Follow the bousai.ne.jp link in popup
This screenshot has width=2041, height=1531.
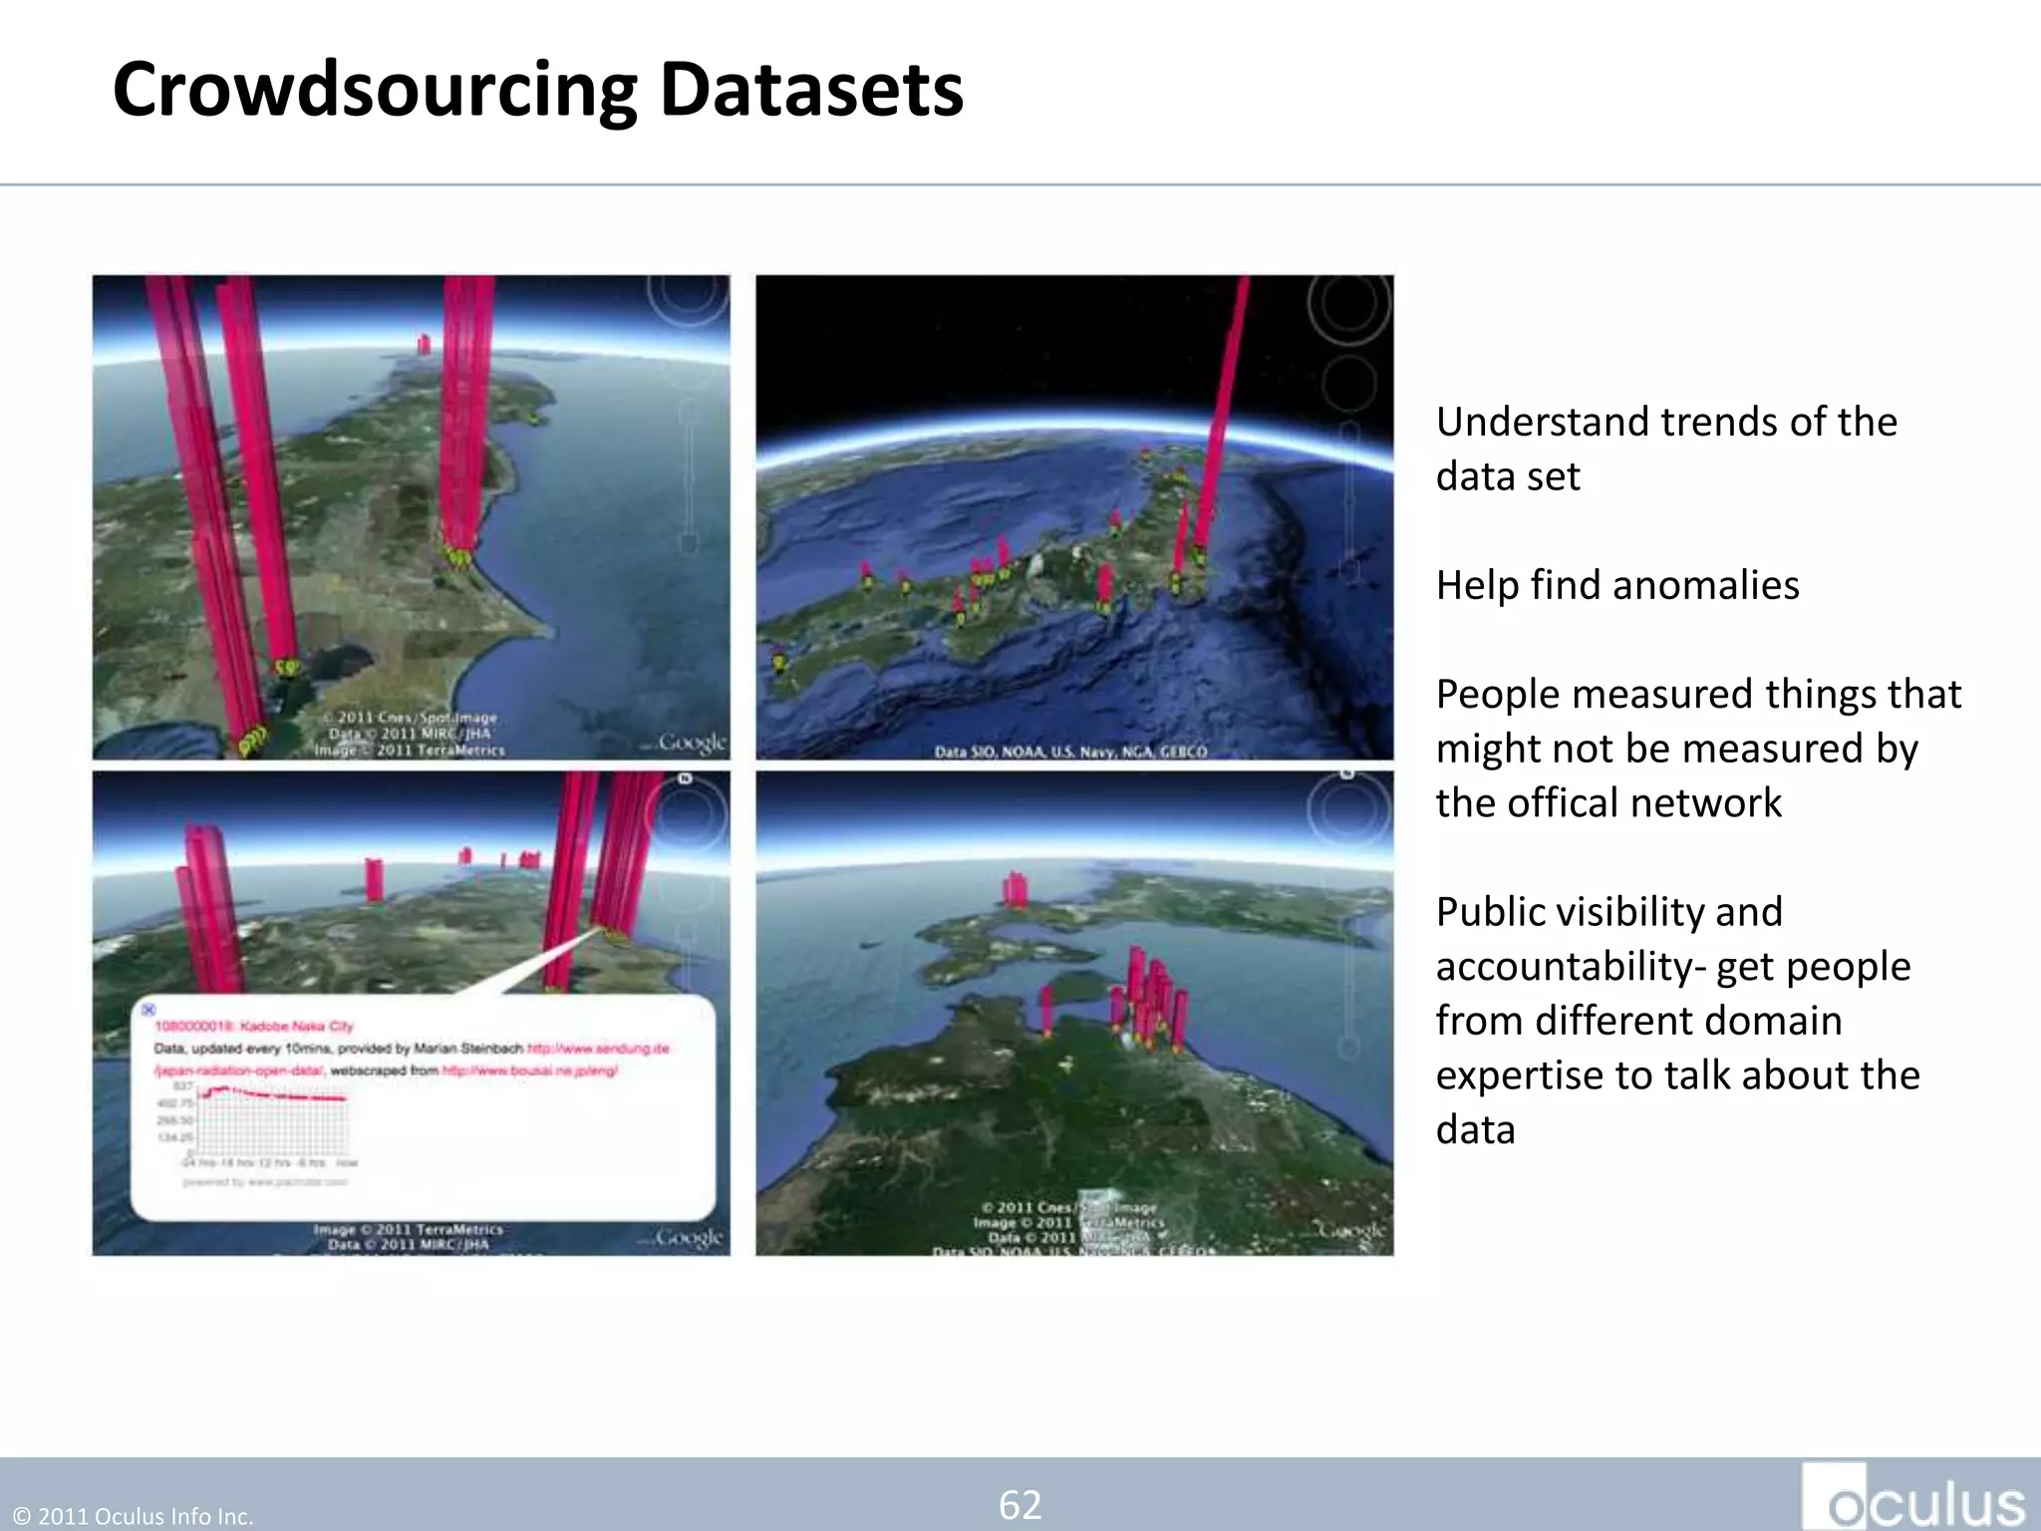coord(530,1071)
